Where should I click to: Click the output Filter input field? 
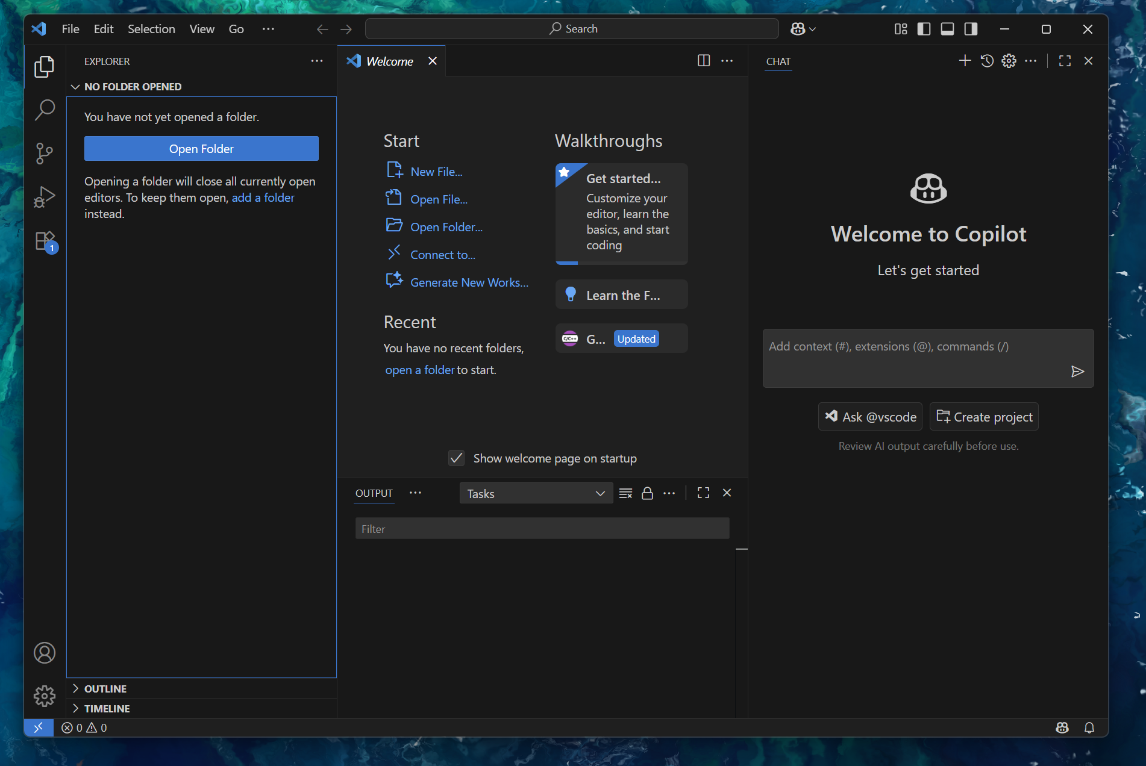tap(542, 529)
